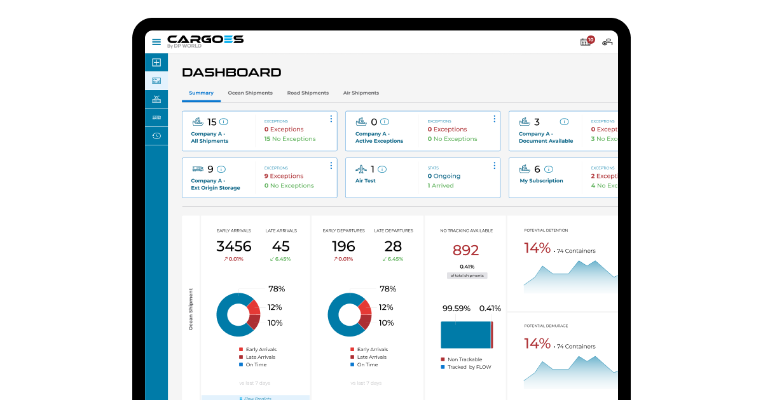Click '9 Exceptions' on Ext Origin Storage card
763x400 pixels.
click(x=284, y=176)
